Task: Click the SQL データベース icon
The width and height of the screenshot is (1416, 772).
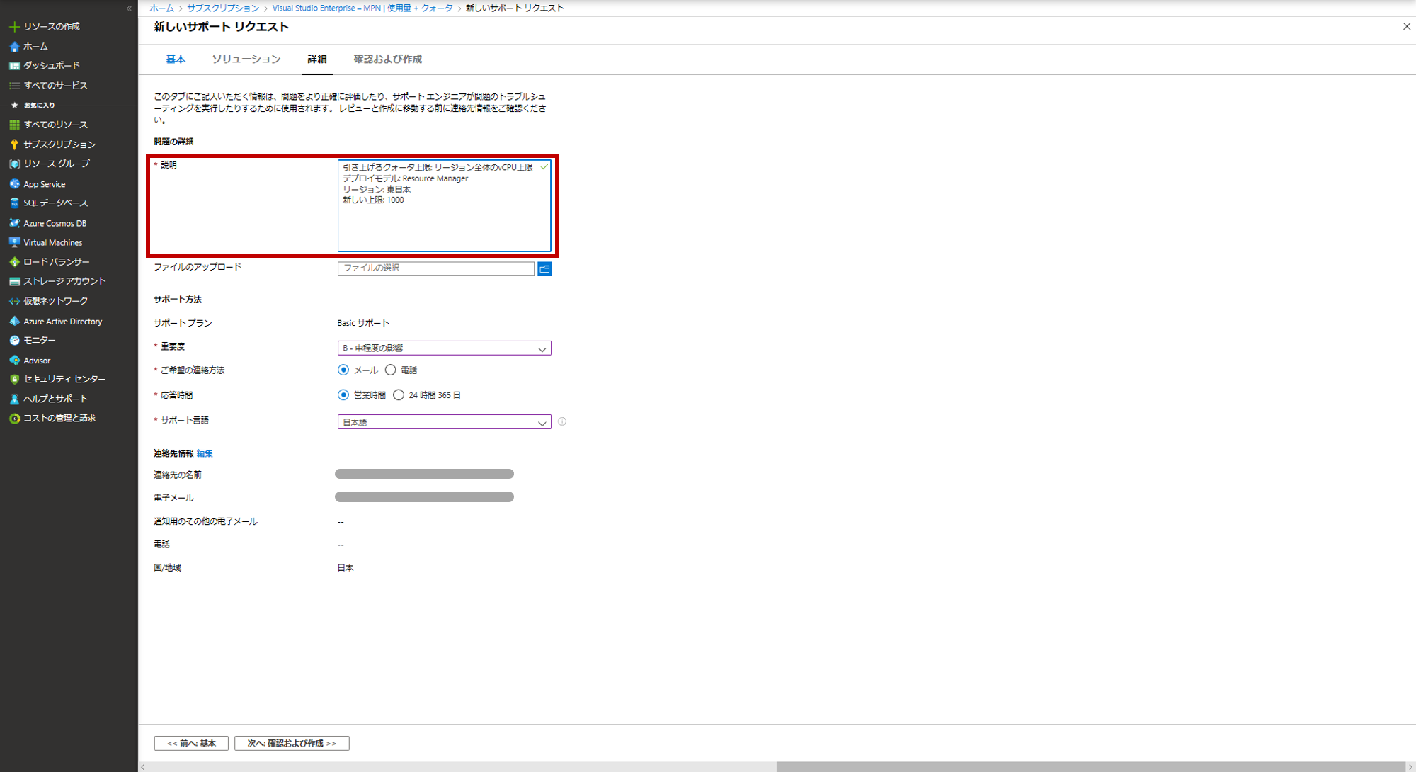Action: point(14,203)
